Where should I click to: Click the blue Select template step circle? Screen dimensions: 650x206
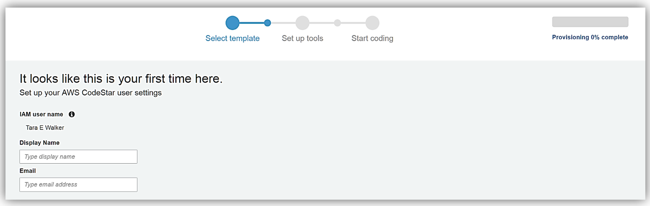click(232, 23)
